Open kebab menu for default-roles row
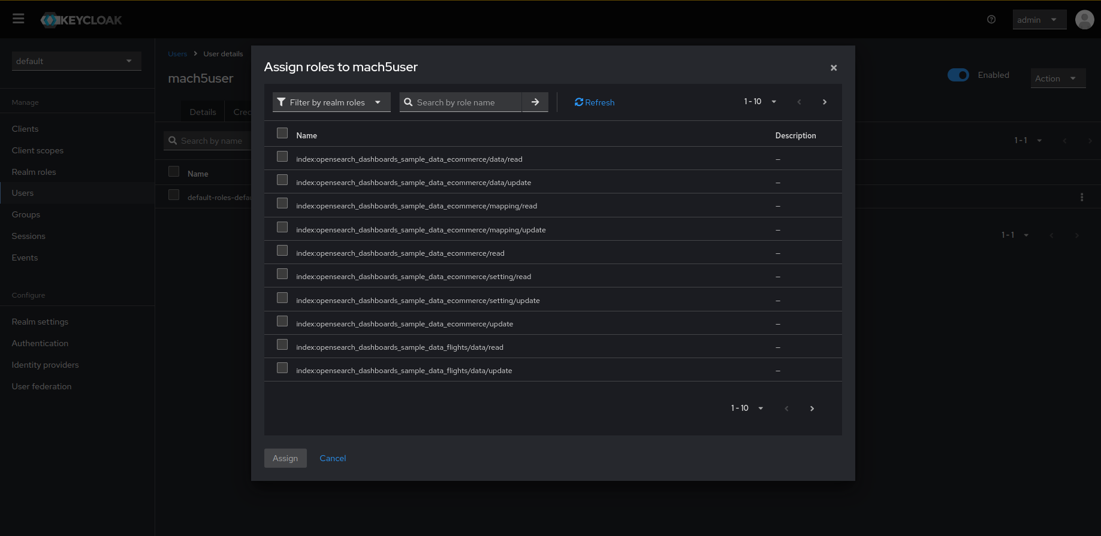Image resolution: width=1101 pixels, height=536 pixels. [x=1082, y=197]
